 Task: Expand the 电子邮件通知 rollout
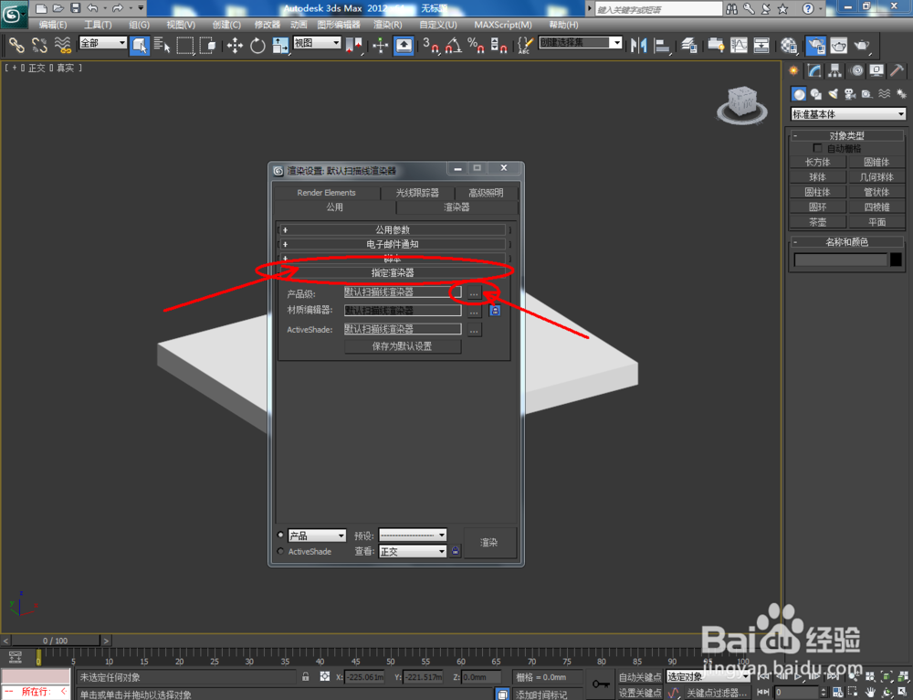click(x=392, y=244)
